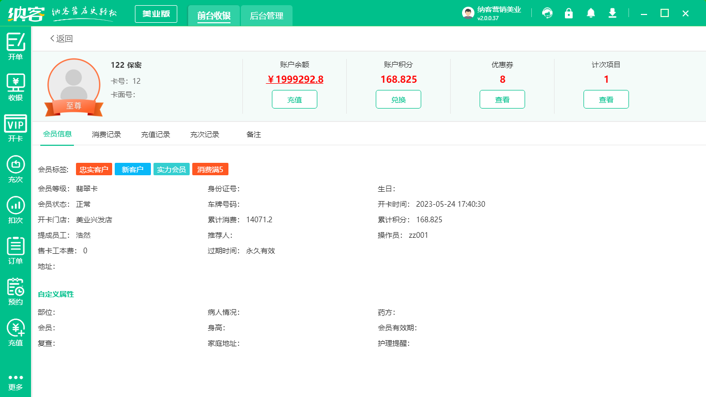This screenshot has height=397, width=706.
Task: Lock the screen using the padlock icon
Action: (569, 13)
